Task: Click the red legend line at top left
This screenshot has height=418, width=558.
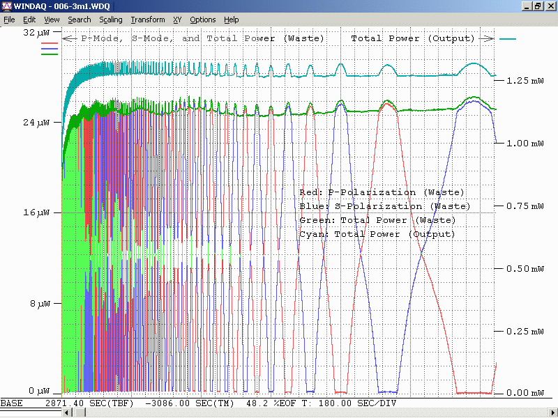Action: [x=50, y=43]
